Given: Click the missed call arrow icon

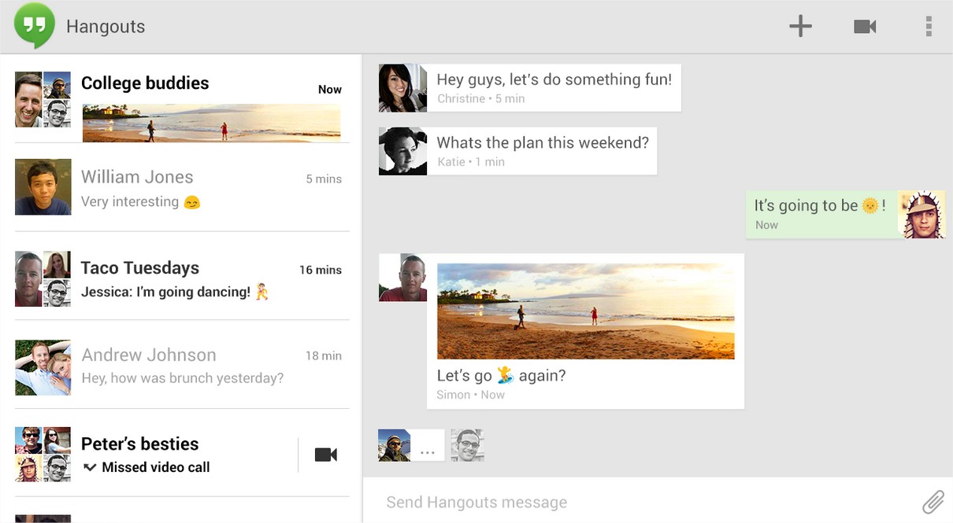Looking at the screenshot, I should coord(90,467).
